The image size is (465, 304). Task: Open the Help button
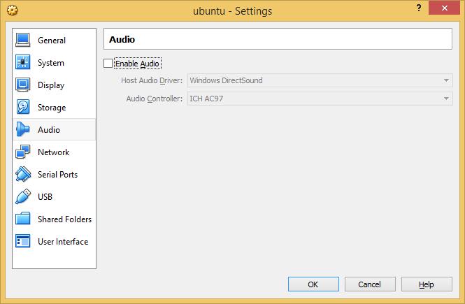[427, 284]
